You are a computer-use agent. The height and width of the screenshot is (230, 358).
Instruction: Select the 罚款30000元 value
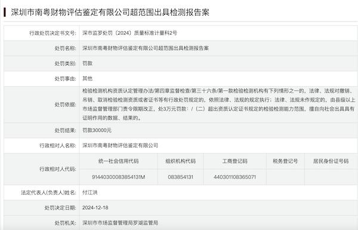pos(97,130)
